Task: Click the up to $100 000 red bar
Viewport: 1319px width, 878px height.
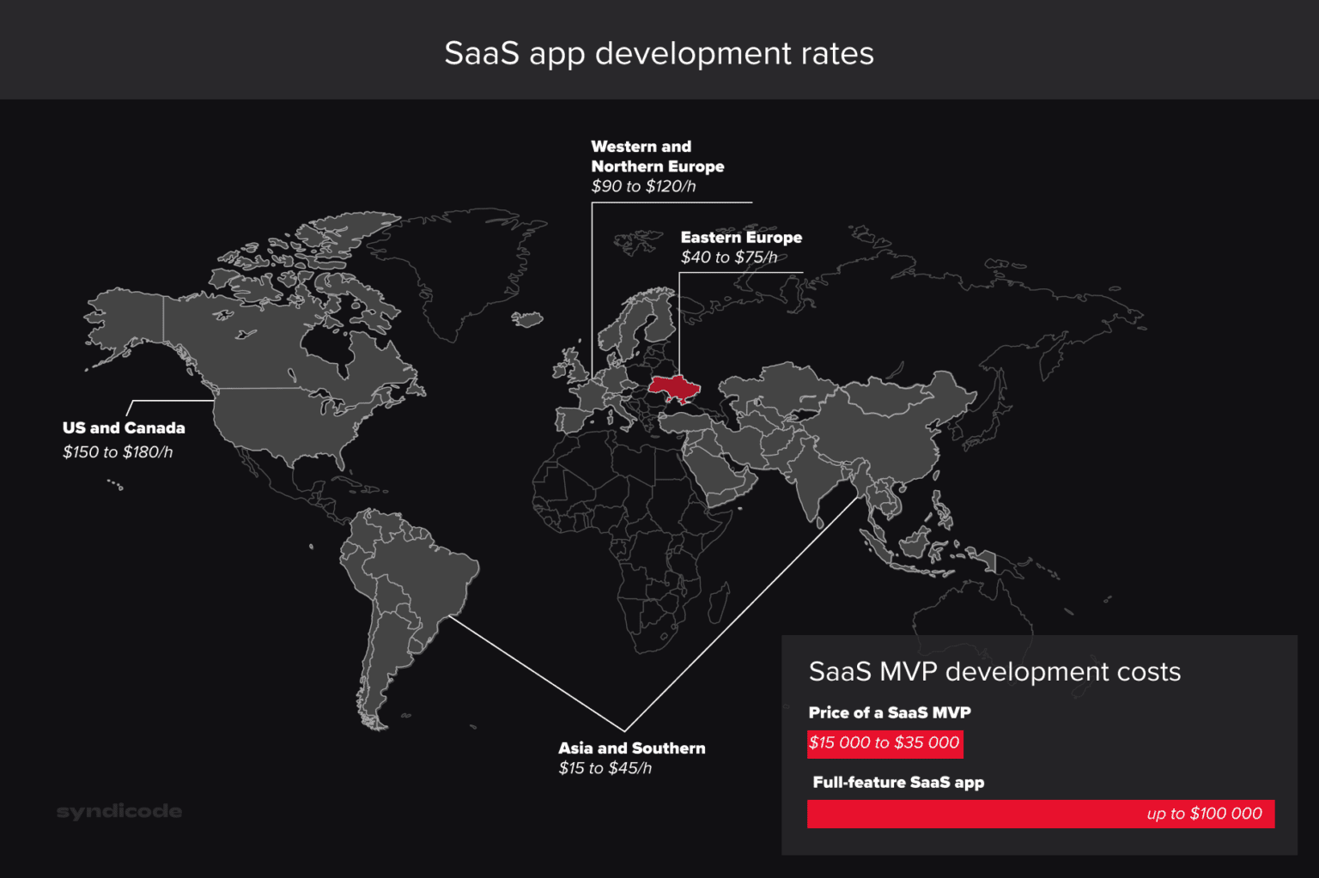Action: click(1041, 814)
